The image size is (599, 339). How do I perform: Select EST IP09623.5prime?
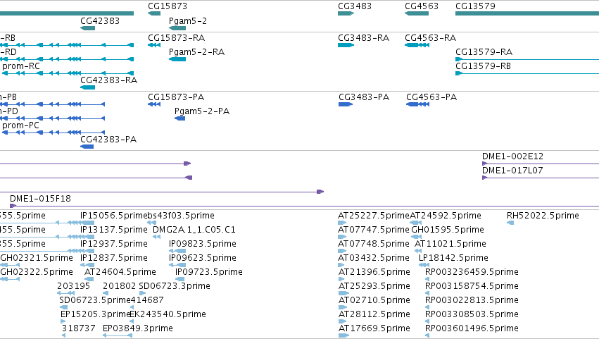click(x=203, y=258)
